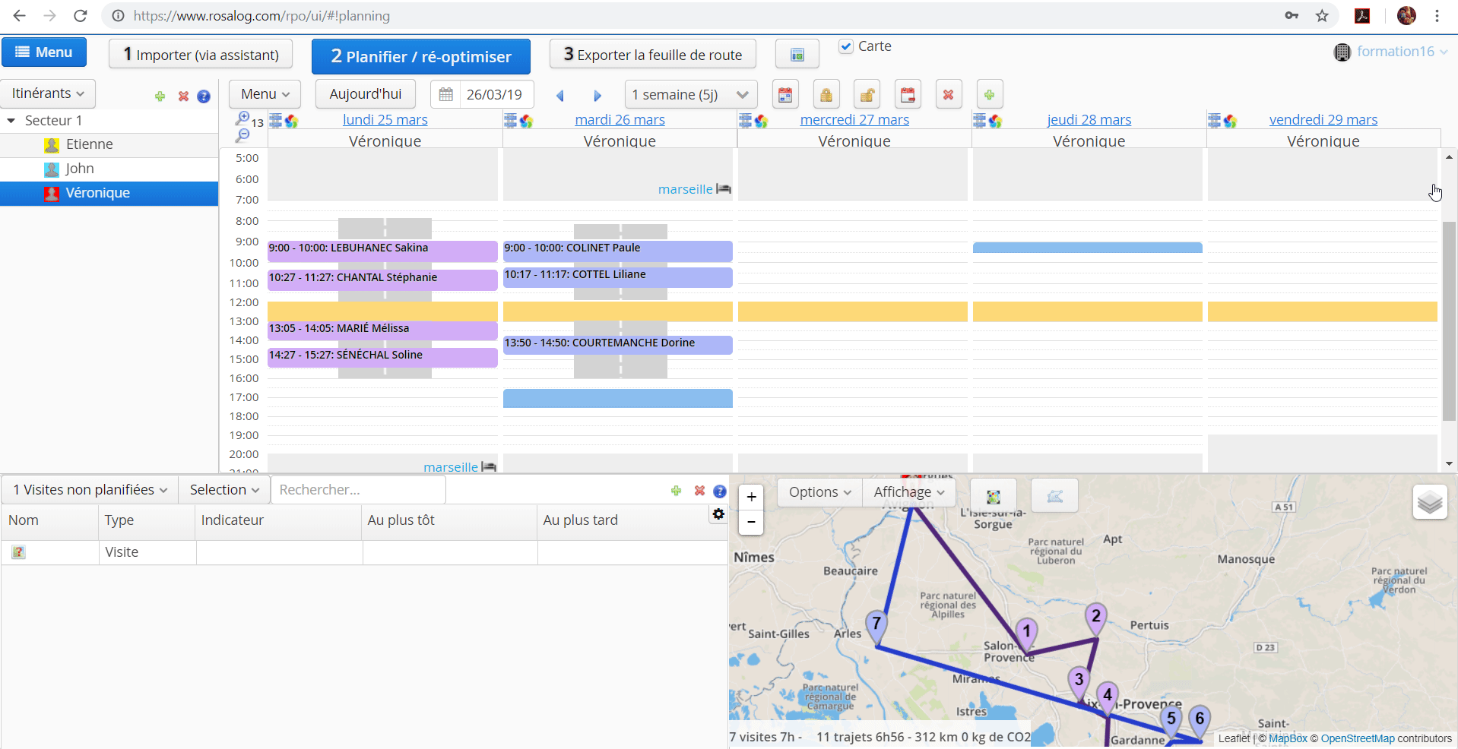Zoom out on the map
1458x749 pixels.
pyautogui.click(x=751, y=522)
